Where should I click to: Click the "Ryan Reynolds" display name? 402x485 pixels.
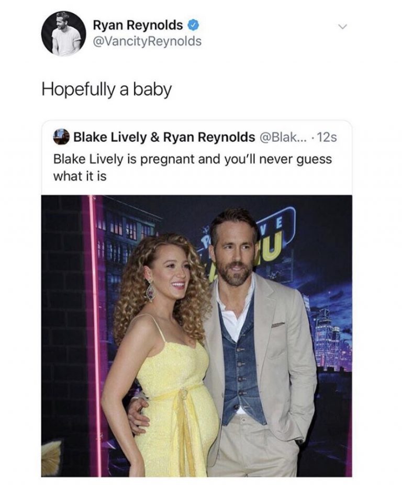138,25
